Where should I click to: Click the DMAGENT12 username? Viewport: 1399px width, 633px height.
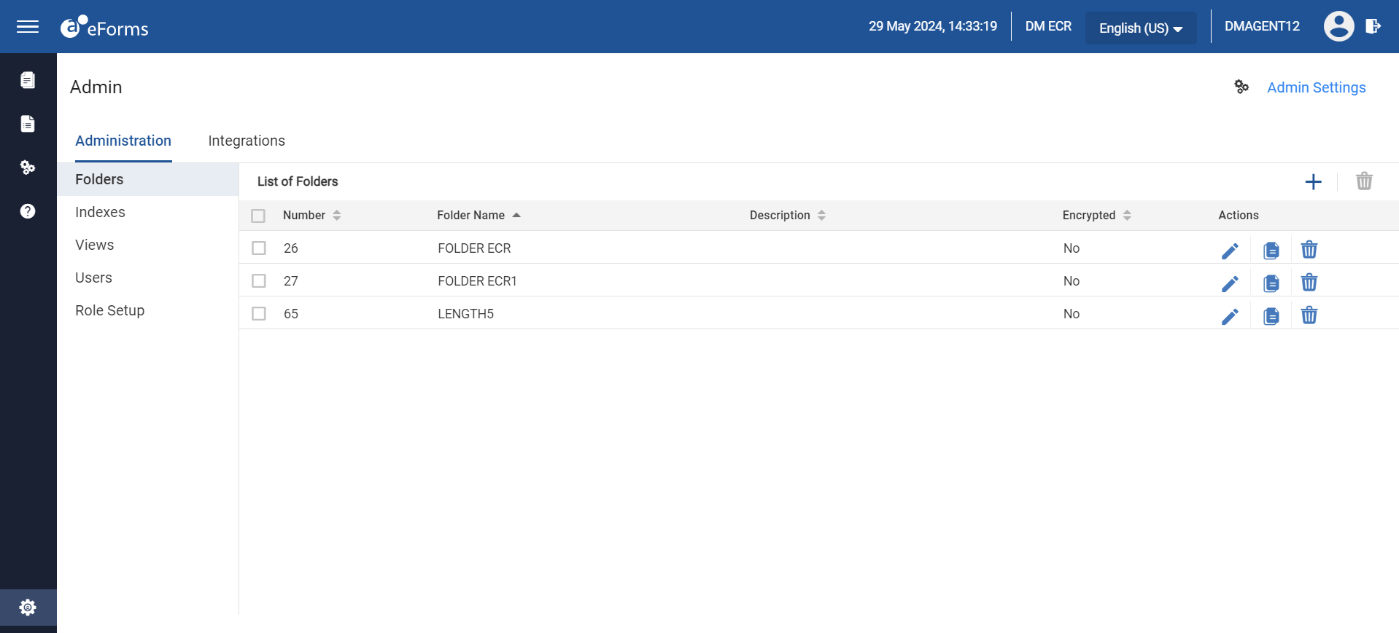point(1262,26)
